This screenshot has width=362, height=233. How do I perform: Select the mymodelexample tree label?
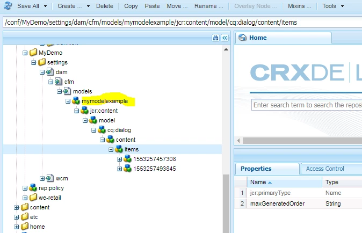click(105, 101)
